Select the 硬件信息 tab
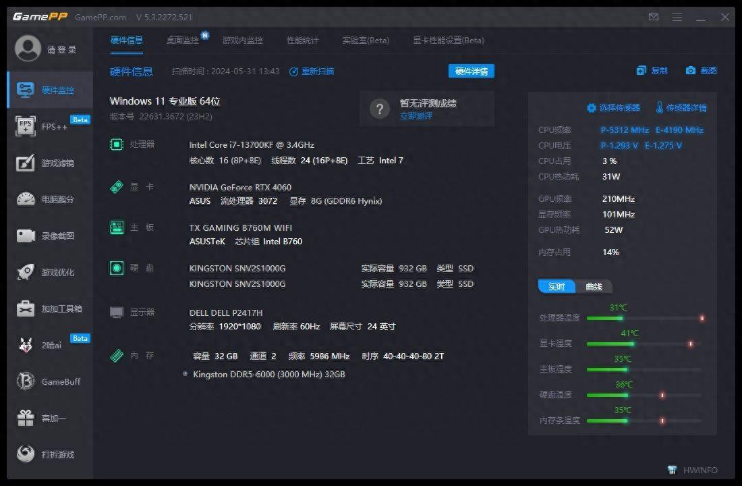This screenshot has width=742, height=486. (x=126, y=40)
